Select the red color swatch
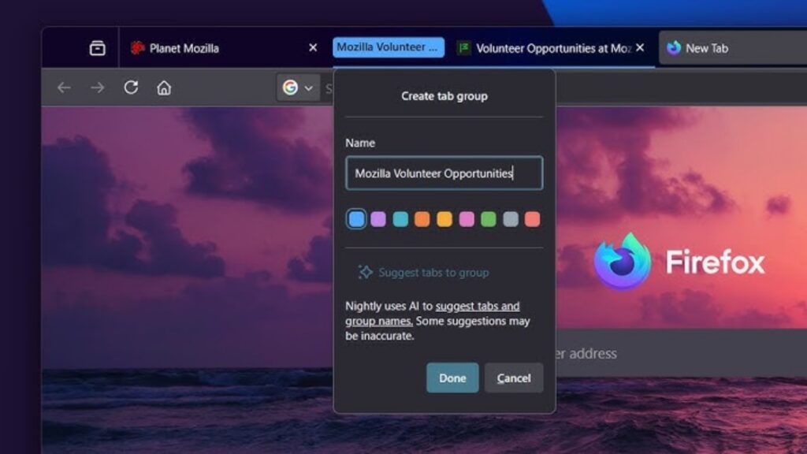The height and width of the screenshot is (454, 807). coord(533,218)
